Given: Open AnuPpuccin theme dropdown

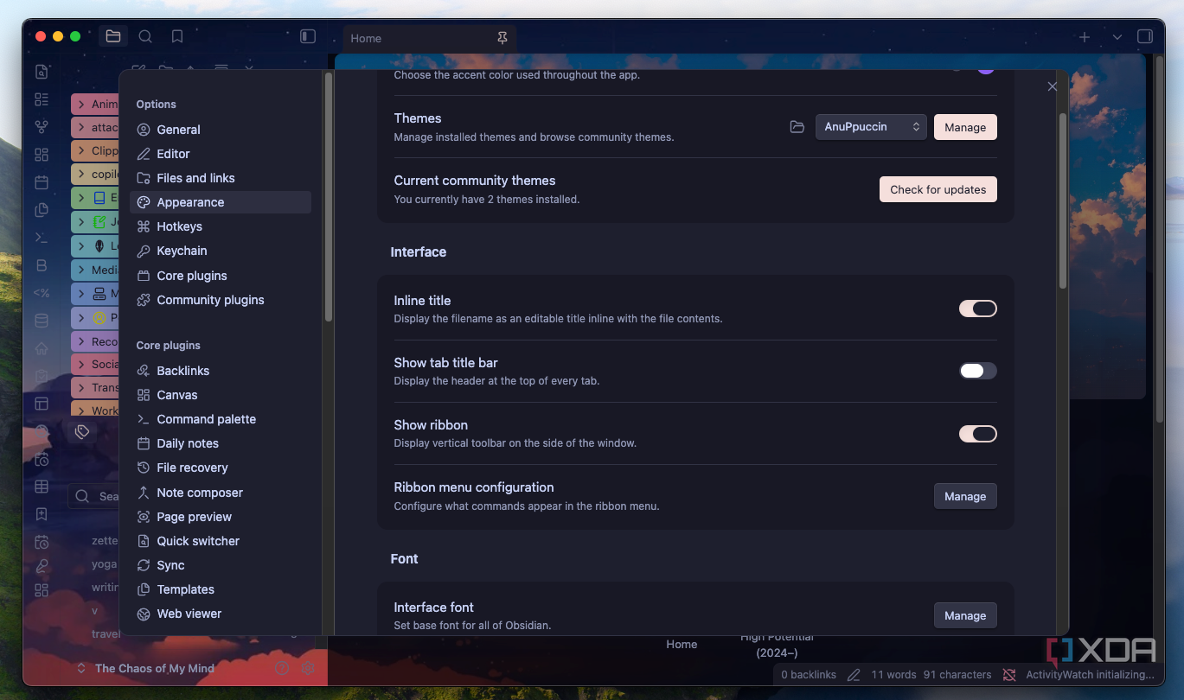Looking at the screenshot, I should pos(871,127).
